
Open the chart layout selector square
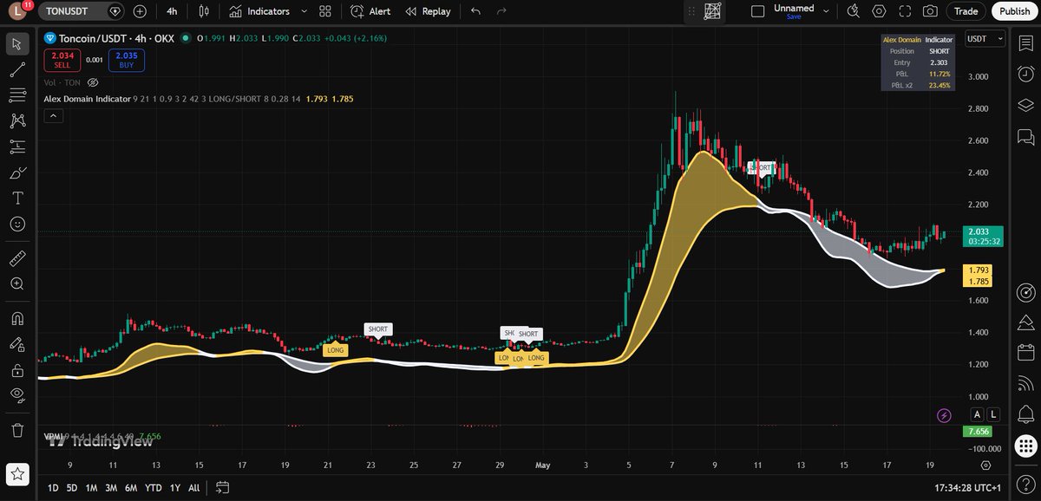tap(758, 11)
